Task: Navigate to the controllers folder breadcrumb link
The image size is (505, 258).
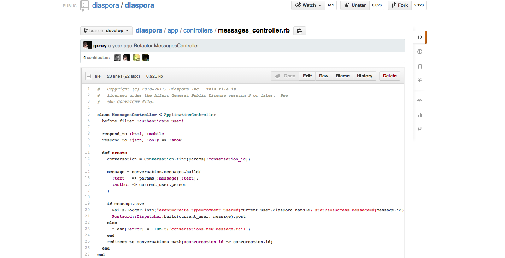Action: tap(198, 30)
